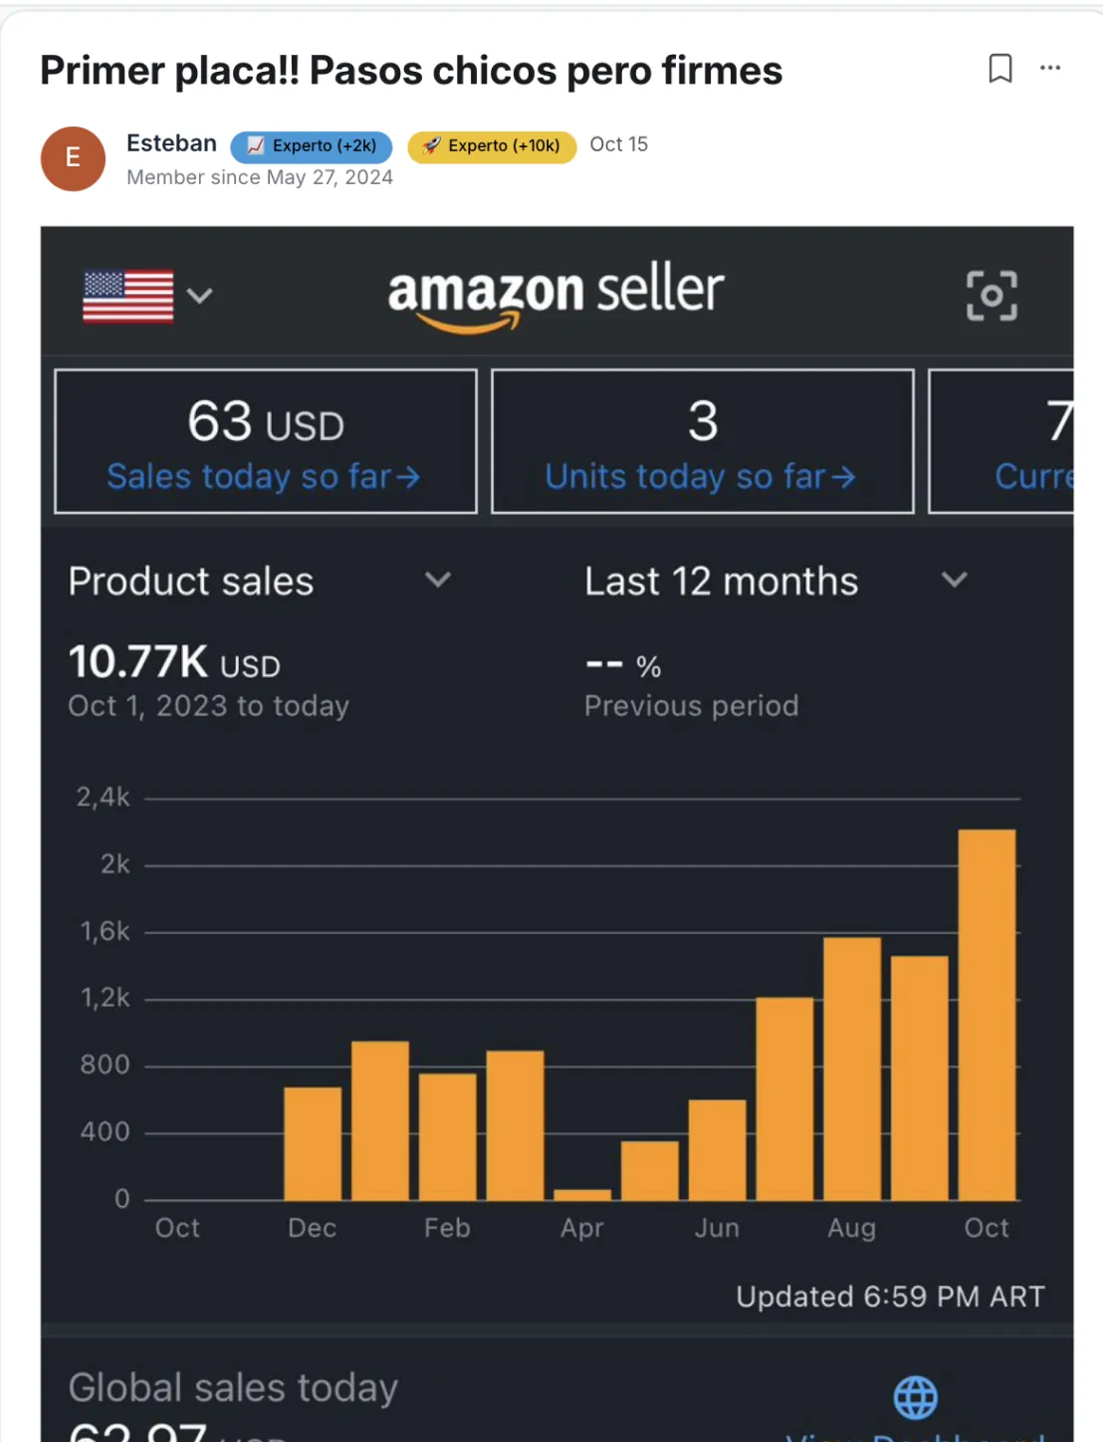Open the Units today so far card

702,441
